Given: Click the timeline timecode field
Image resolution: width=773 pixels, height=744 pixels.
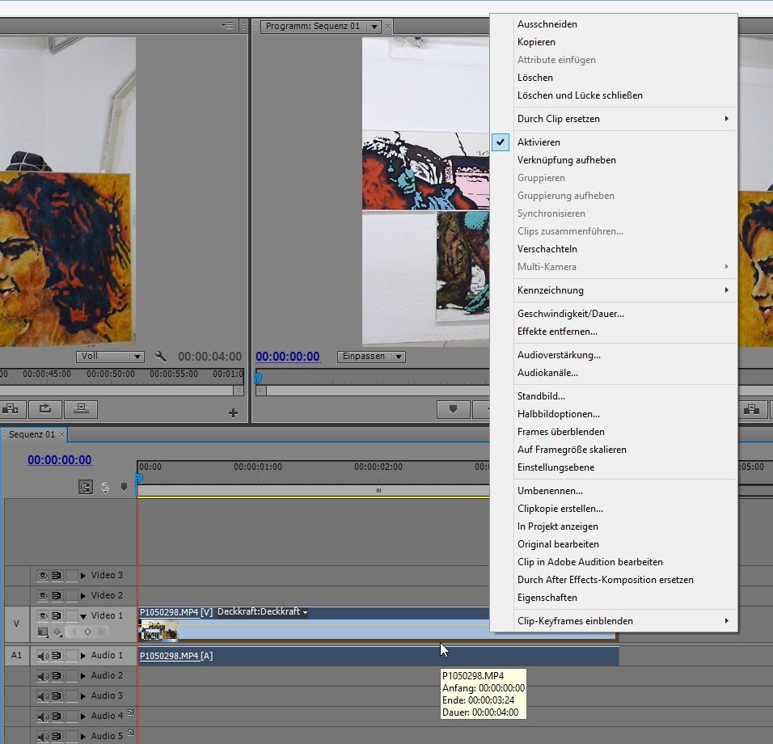Looking at the screenshot, I should (60, 460).
